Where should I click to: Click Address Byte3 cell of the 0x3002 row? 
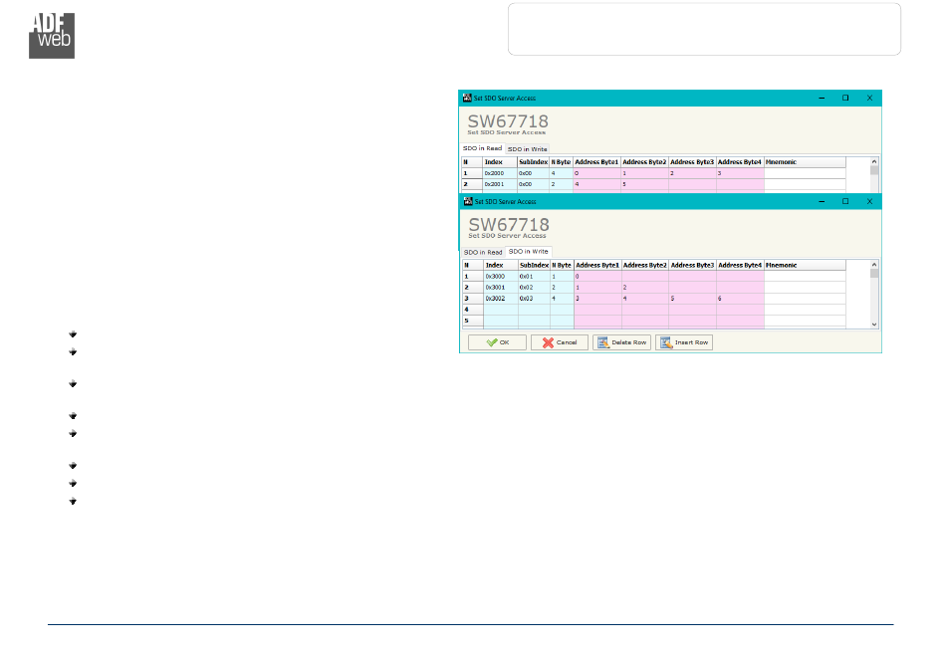click(693, 299)
